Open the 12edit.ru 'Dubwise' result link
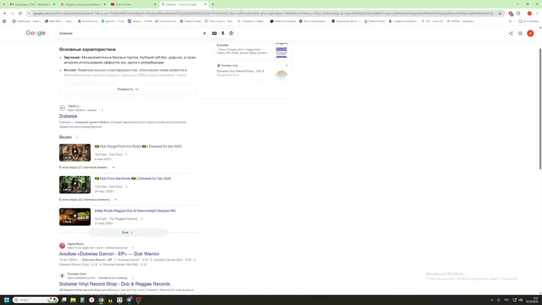542x305 pixels. click(x=68, y=116)
